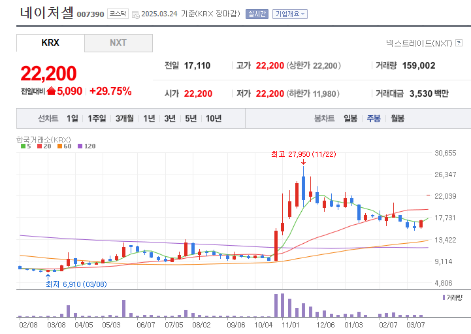Screen dimensions: 471x334
Task: Select the 주봉 weekly candle chart
Action: point(374,118)
